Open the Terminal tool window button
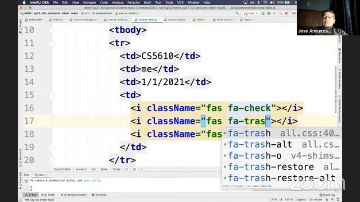Screen dimensions: 360x202 tap(99, 195)
